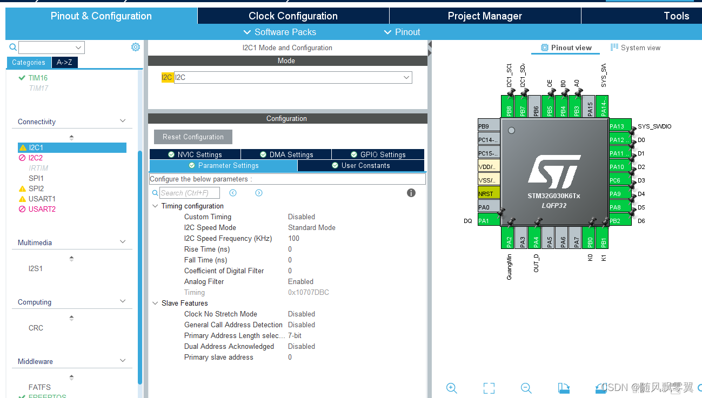Click pin PA13 labeled SYS_SWDIO
Viewport: 702px width, 398px height.
point(620,126)
